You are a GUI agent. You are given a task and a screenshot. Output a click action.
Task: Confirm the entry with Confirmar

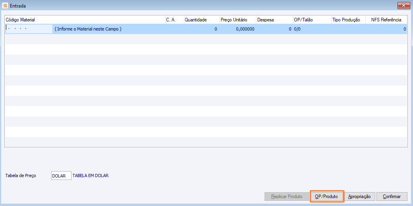point(392,196)
